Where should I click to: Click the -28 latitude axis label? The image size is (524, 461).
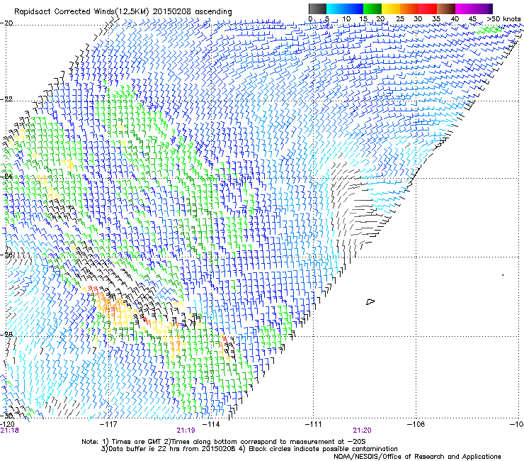tap(6, 334)
